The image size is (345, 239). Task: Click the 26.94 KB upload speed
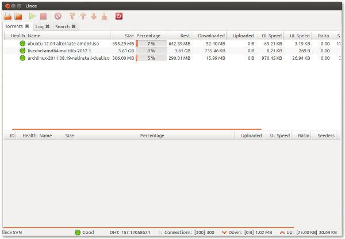(301, 58)
